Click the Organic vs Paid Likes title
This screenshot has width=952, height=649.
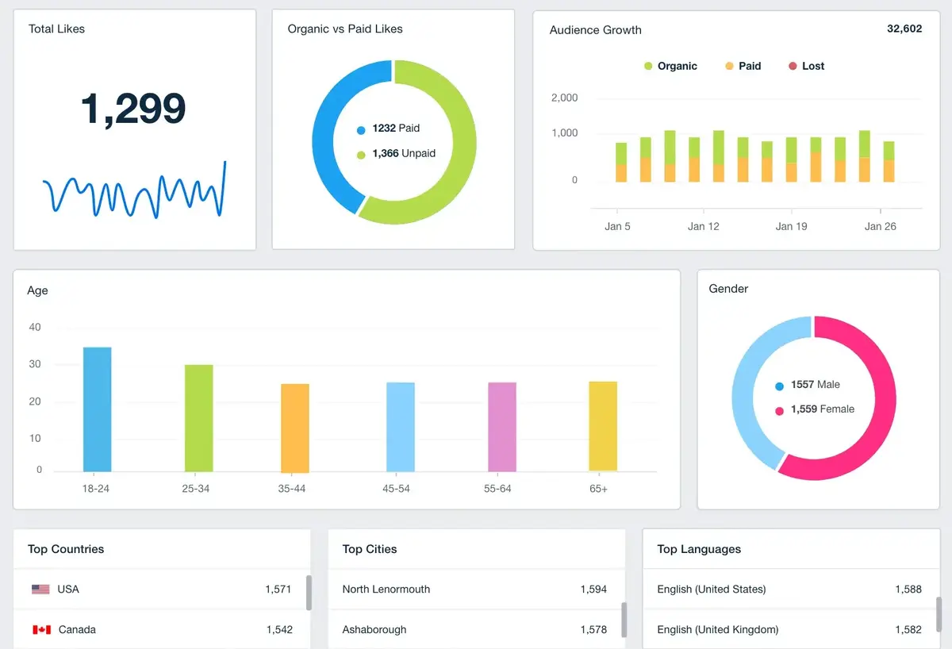click(345, 29)
